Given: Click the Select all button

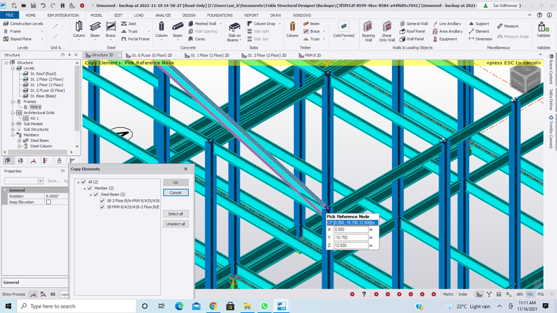Looking at the screenshot, I should click(175, 214).
